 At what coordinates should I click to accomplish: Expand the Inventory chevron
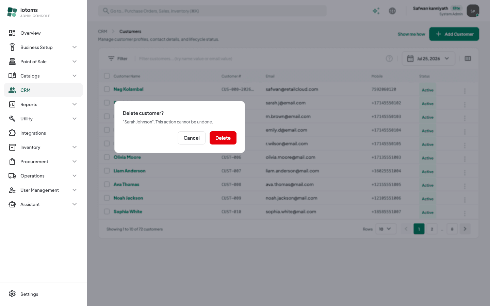[75, 147]
